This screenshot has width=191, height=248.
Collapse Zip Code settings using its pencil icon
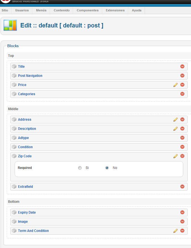pos(175,156)
